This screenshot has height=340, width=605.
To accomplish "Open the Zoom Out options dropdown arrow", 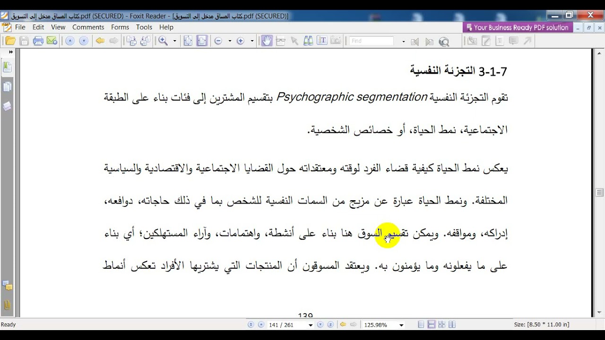I will coord(230,41).
